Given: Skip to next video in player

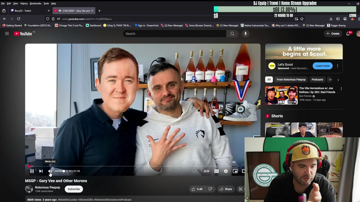Looking at the screenshot, I should click(41, 171).
